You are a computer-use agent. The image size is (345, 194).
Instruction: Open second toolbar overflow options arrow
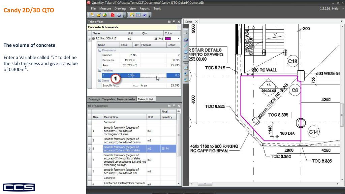(x=150, y=15)
